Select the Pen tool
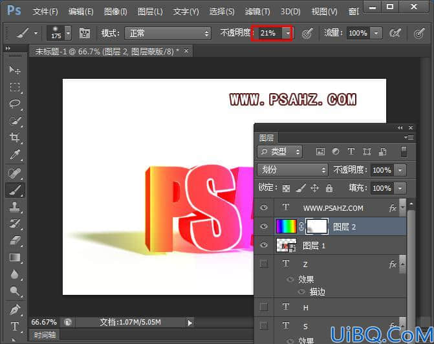Viewport: 434px width, 344px height. (15, 310)
